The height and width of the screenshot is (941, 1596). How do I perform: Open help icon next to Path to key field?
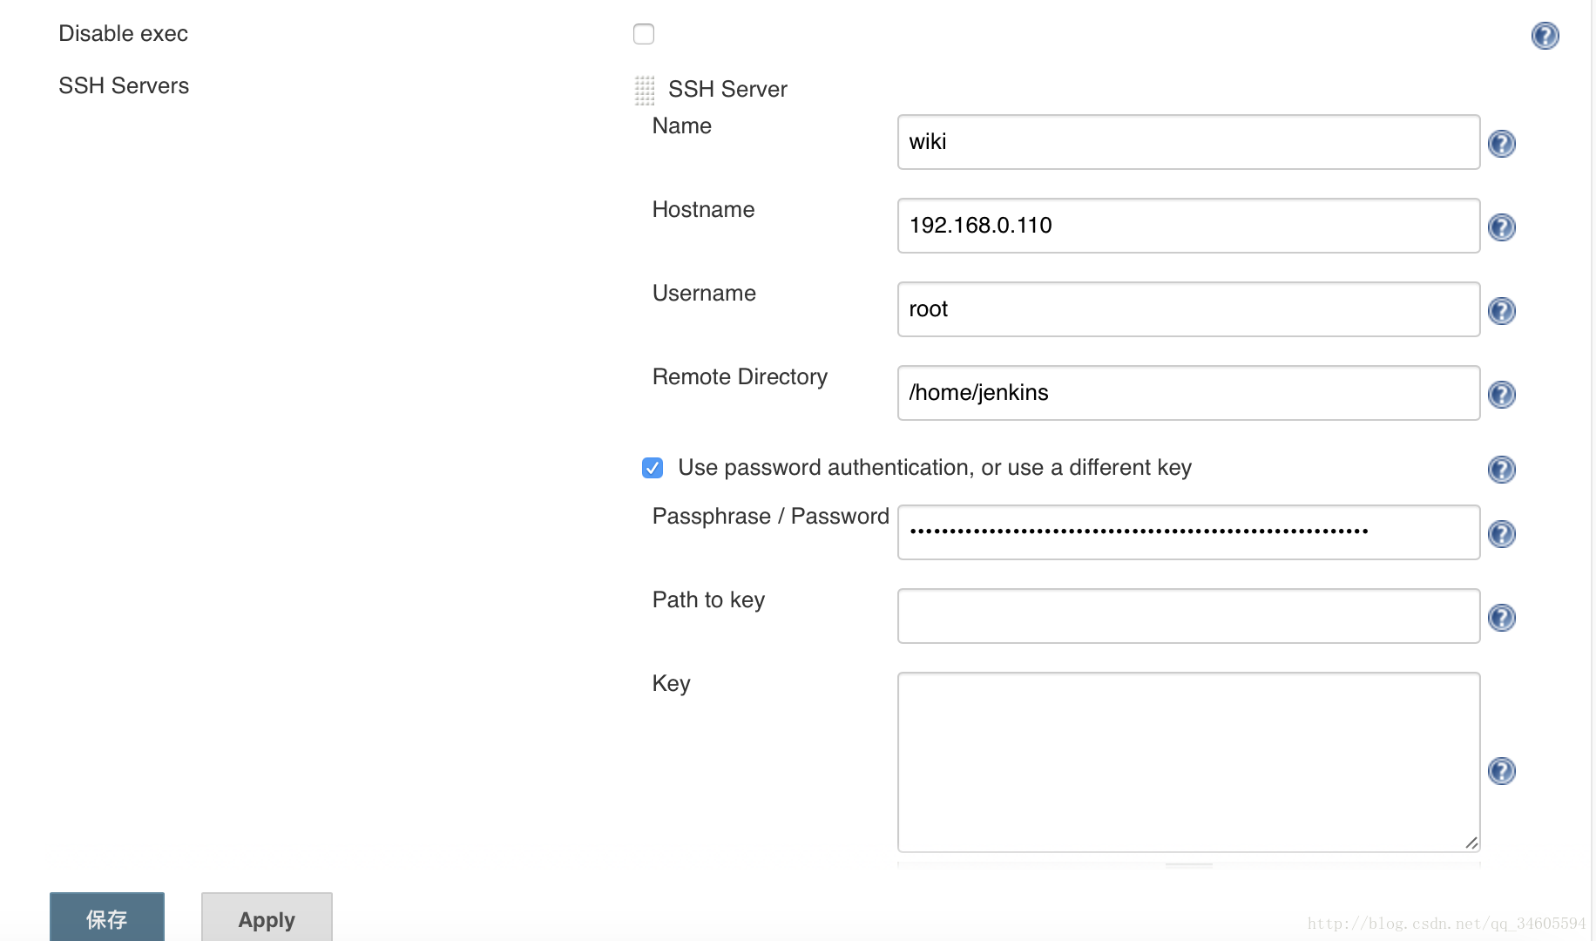(x=1501, y=617)
